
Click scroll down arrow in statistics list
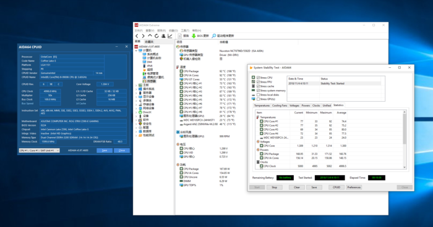[x=405, y=167]
